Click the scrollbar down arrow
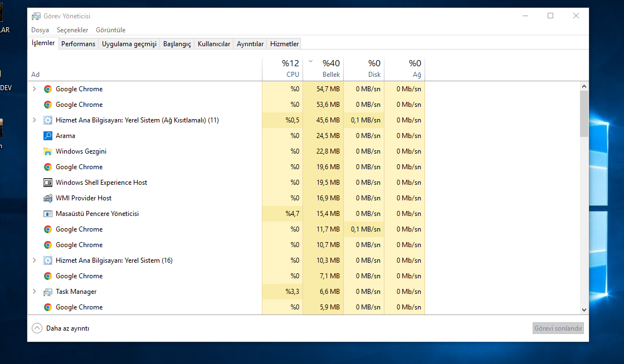Viewport: 624px width, 364px height. pos(584,310)
